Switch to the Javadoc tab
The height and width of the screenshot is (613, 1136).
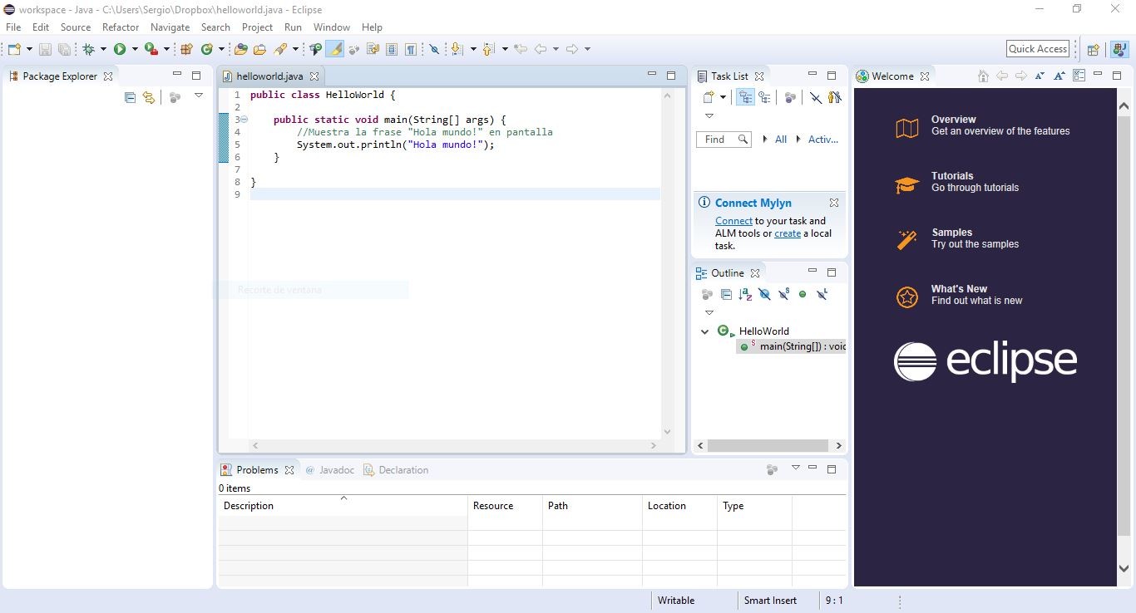coord(336,470)
